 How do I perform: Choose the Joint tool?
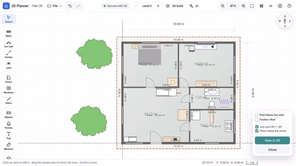click(9, 65)
